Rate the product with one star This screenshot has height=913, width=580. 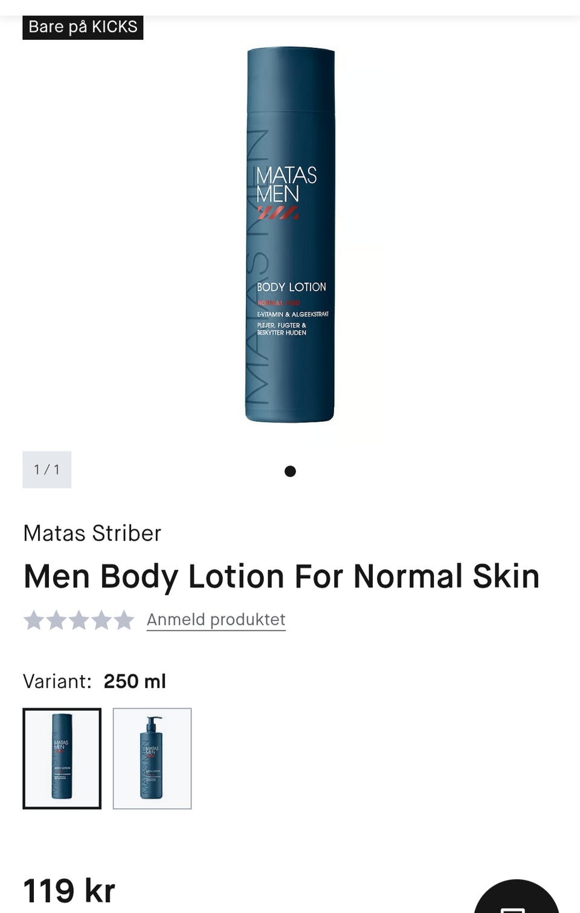[x=34, y=620]
